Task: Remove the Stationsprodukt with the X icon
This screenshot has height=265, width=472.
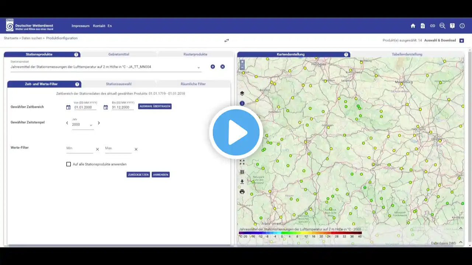Action: point(222,67)
